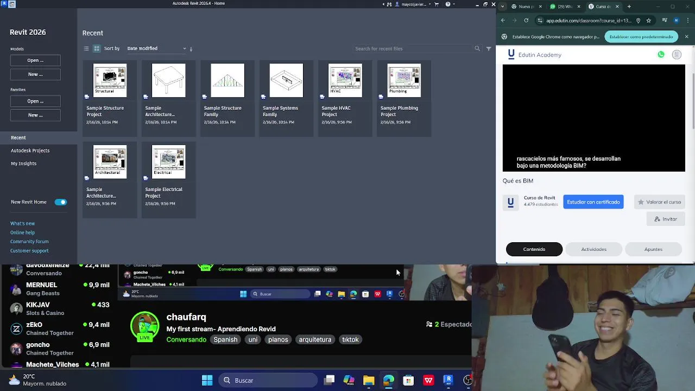Go back in Chrome browser
The width and height of the screenshot is (695, 391).
coord(503,21)
